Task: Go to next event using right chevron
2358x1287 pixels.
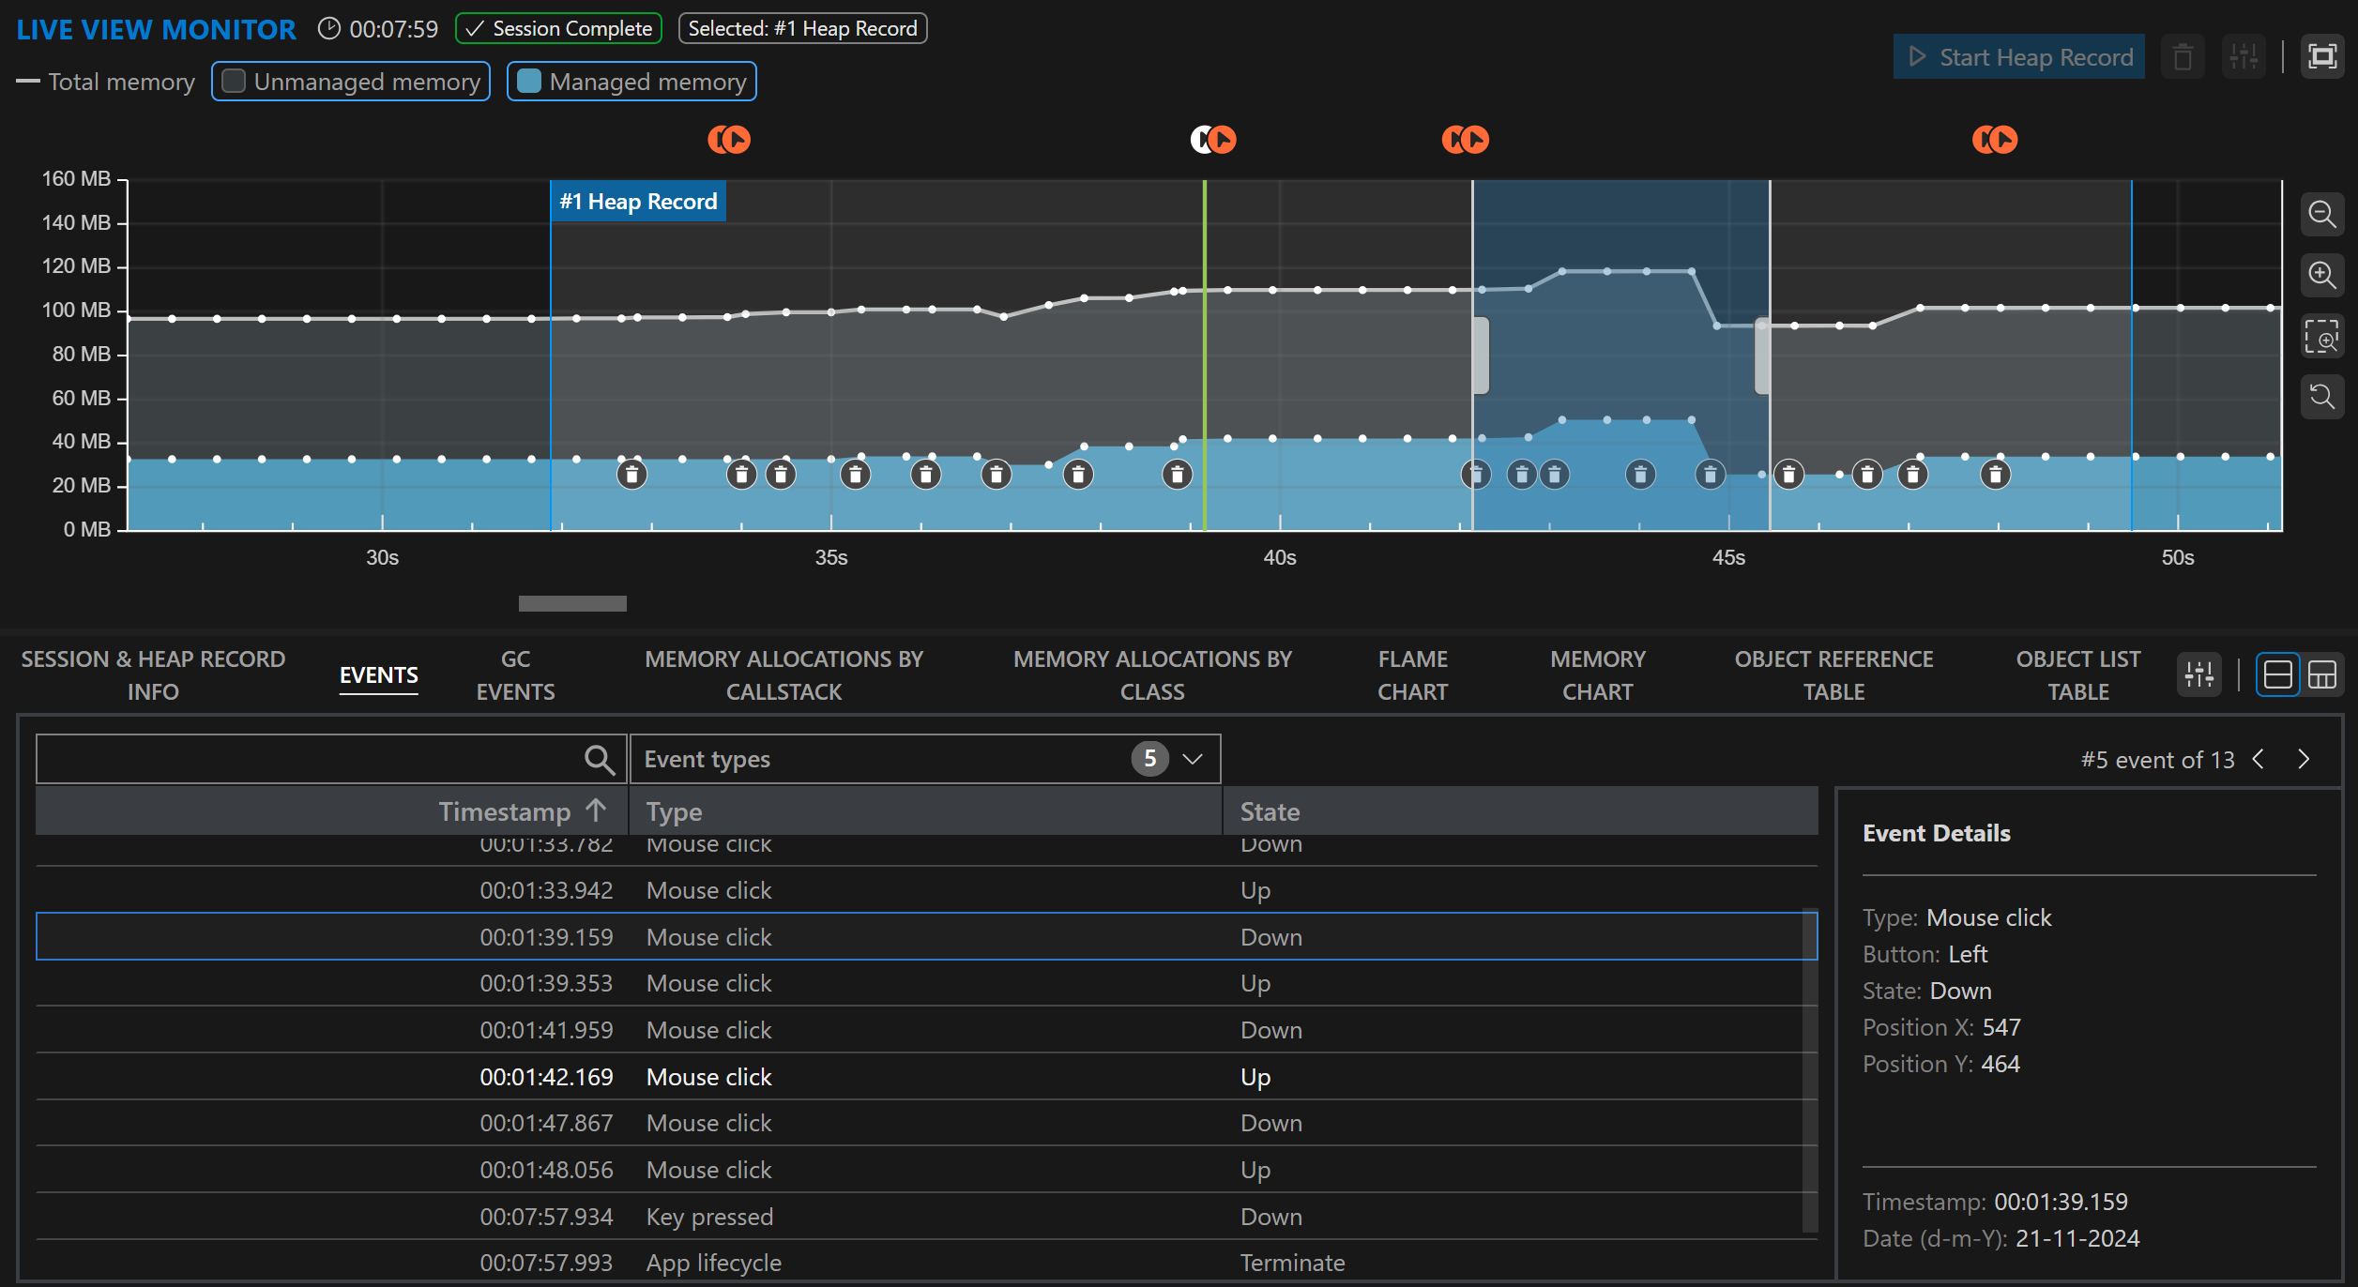Action: click(2305, 759)
